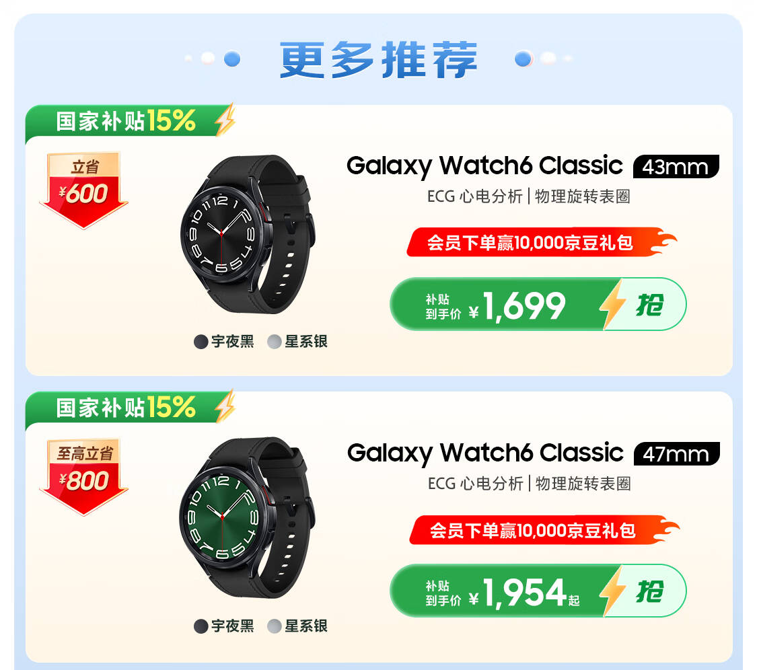Select 宇夜黑 color for 43mm watch
Screen dimensions: 757x670
click(x=224, y=342)
